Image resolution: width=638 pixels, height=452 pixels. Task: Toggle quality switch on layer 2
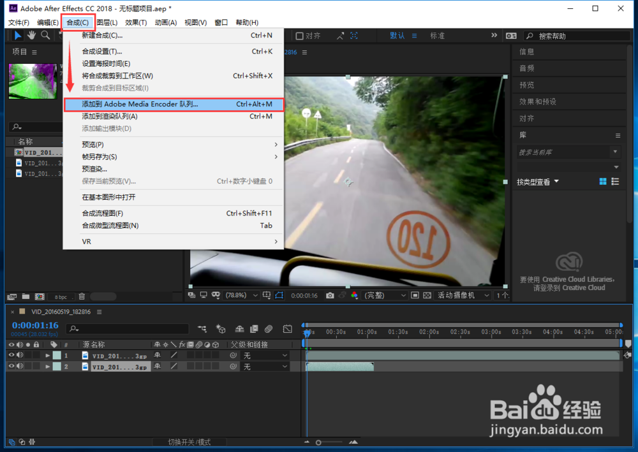point(174,366)
